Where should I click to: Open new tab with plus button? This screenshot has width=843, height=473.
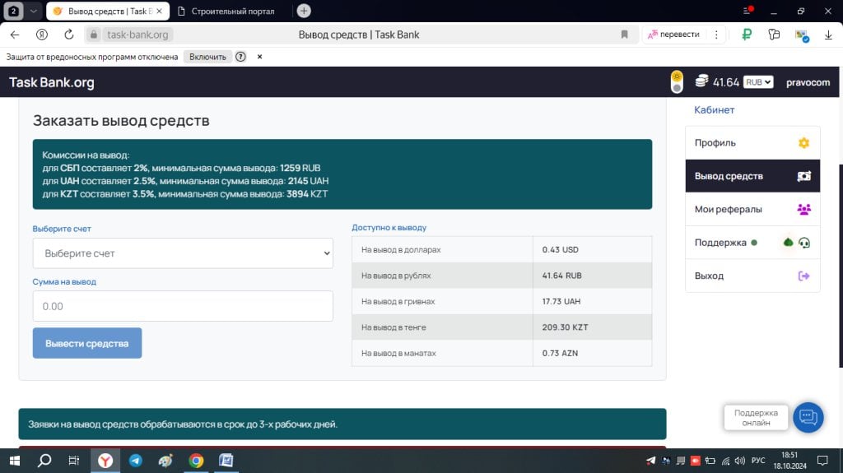tap(304, 11)
